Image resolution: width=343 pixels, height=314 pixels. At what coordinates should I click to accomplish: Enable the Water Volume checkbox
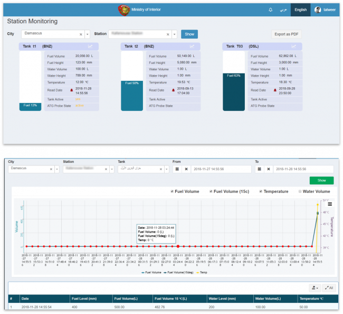coord(300,191)
